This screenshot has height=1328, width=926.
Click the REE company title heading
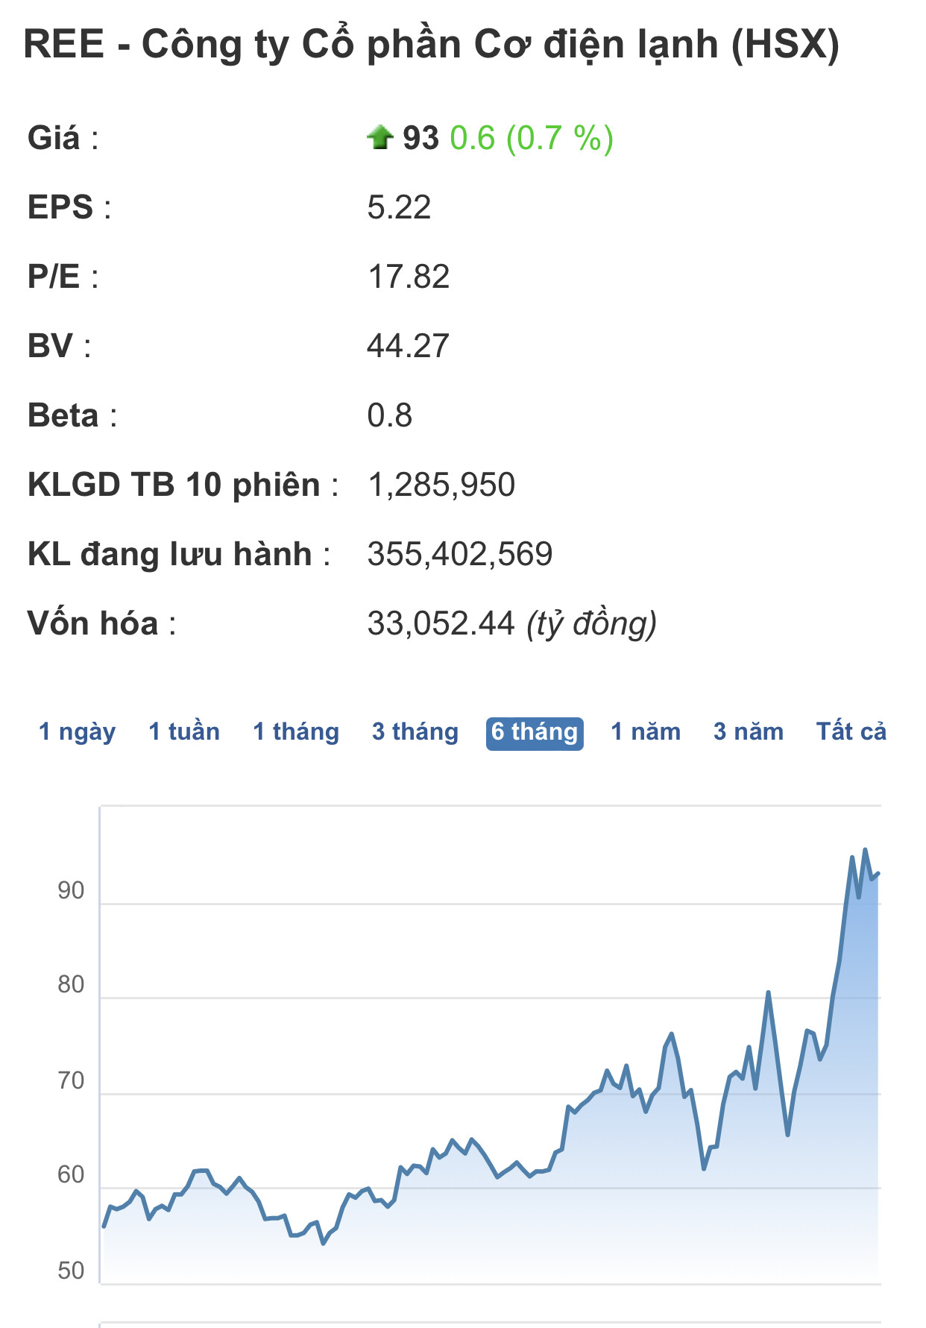[432, 44]
